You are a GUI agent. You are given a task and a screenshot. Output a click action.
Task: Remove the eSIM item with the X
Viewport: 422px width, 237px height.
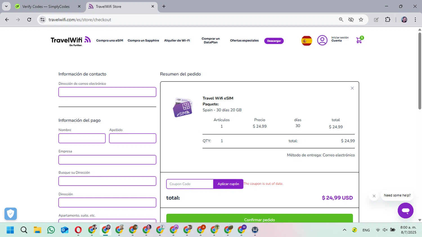tap(352, 88)
